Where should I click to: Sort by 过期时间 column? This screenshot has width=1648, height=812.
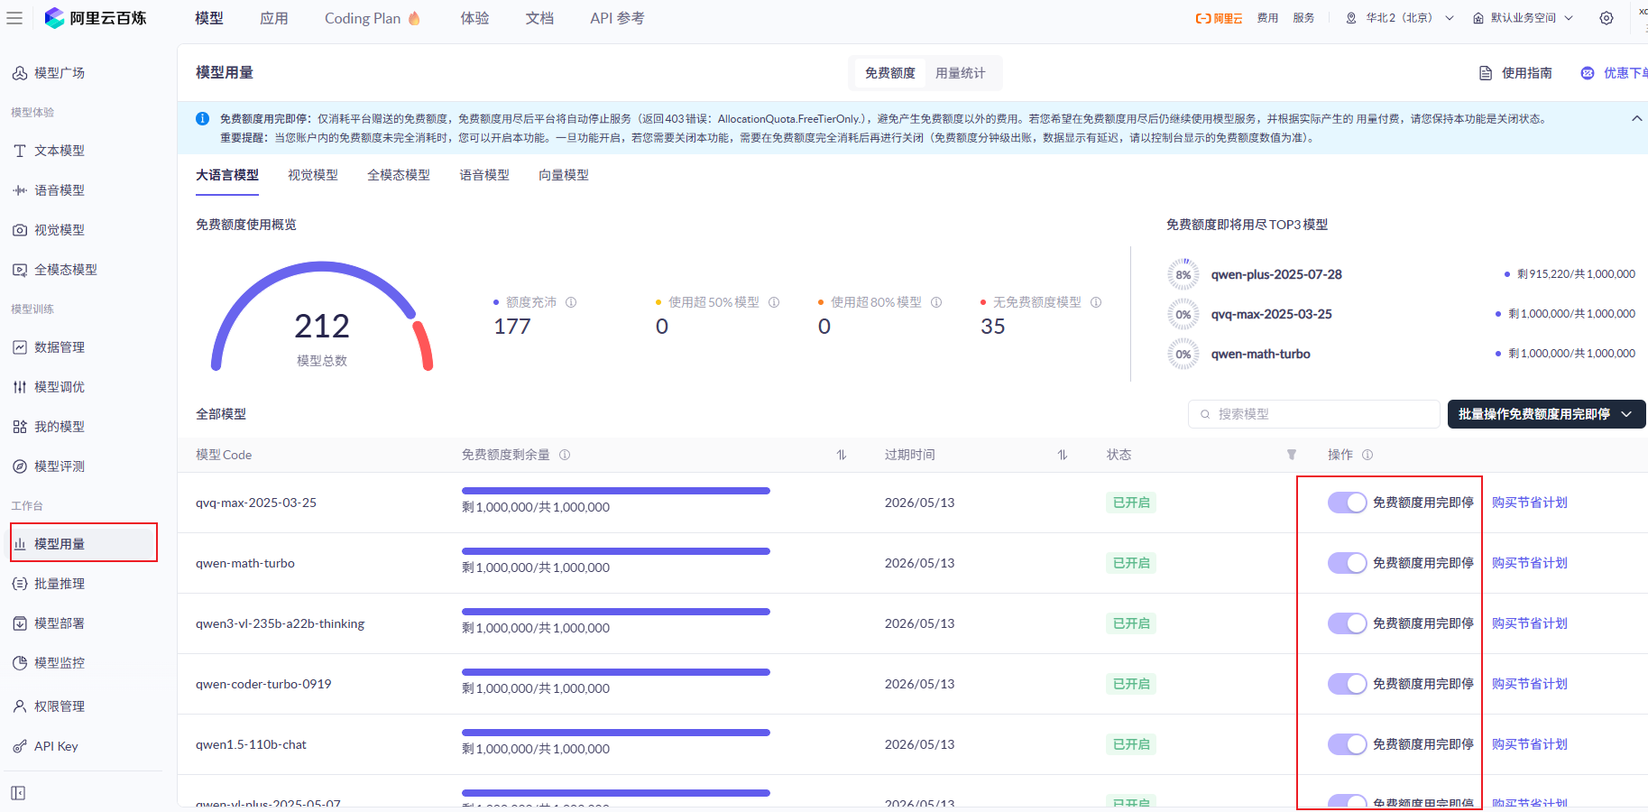tap(1063, 455)
